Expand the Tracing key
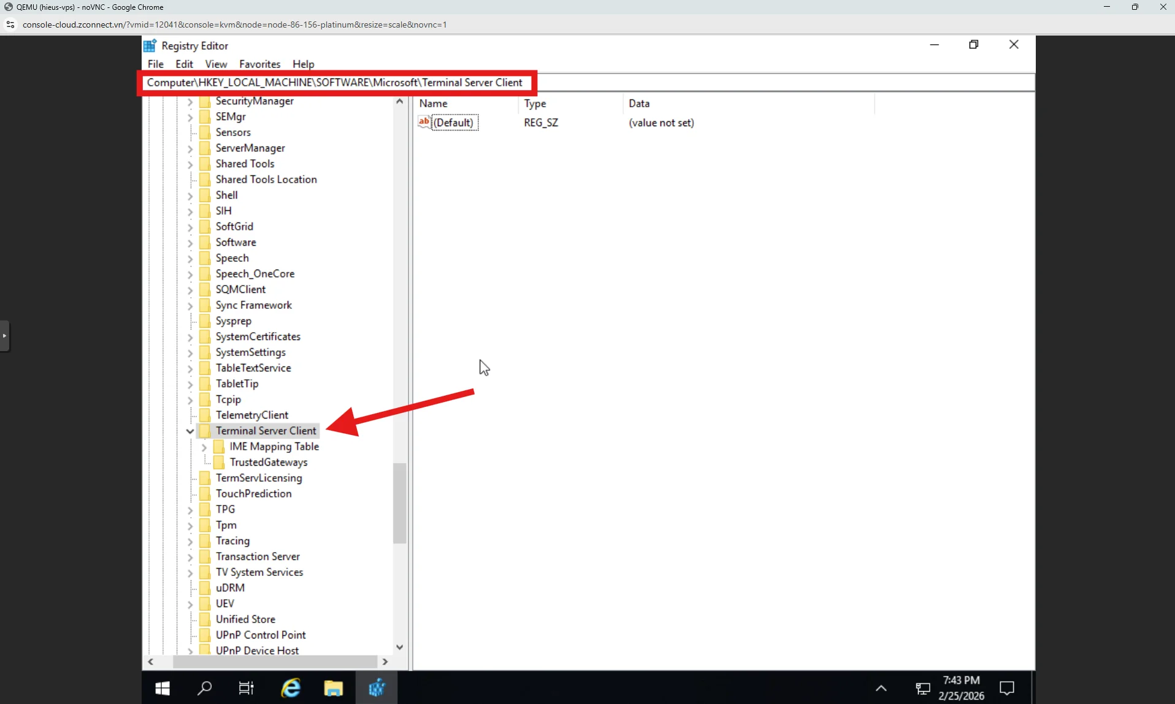 189,541
